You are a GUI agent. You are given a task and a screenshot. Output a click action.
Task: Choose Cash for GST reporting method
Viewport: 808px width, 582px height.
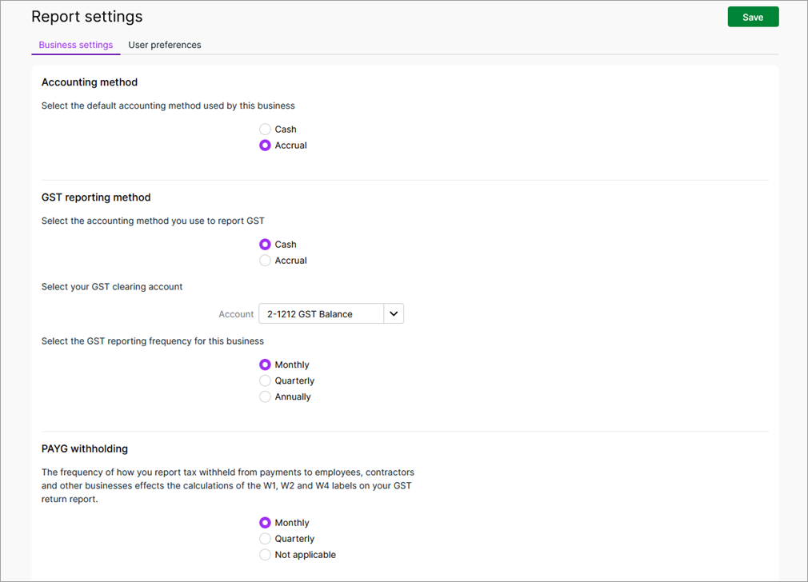(x=265, y=245)
